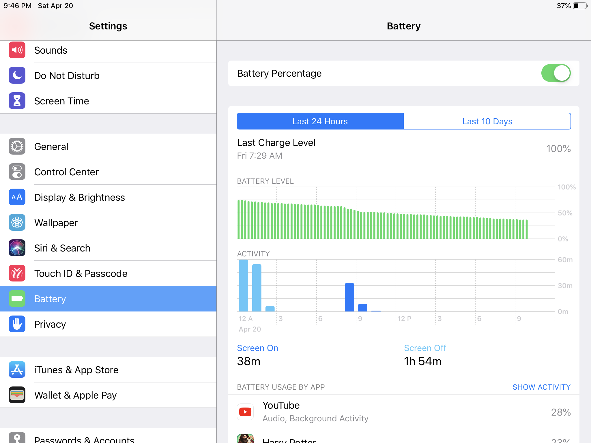Tap the Last Charge Level row
The height and width of the screenshot is (443, 591).
(404, 149)
